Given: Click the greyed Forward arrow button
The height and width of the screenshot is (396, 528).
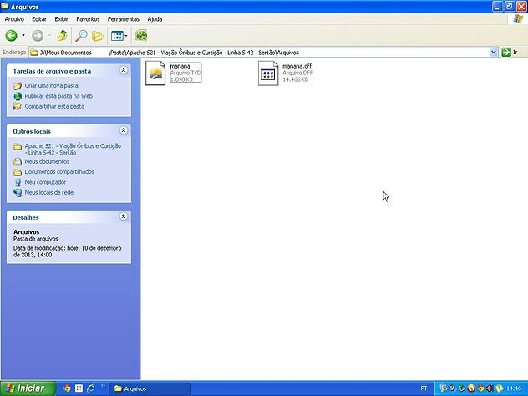Looking at the screenshot, I should pos(38,35).
